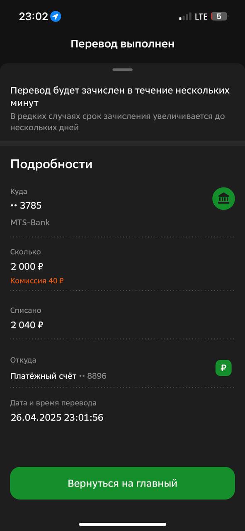The height and width of the screenshot is (531, 245).
Task: Tap the MTS-Bank recipient label
Action: pos(30,222)
